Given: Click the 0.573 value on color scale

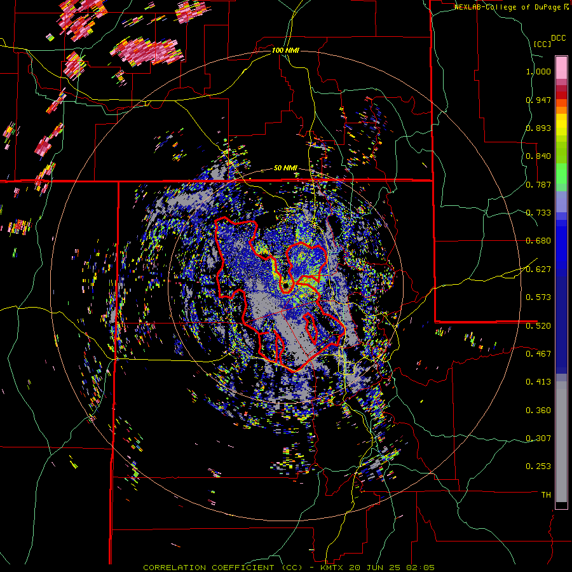Looking at the screenshot, I should [x=538, y=297].
